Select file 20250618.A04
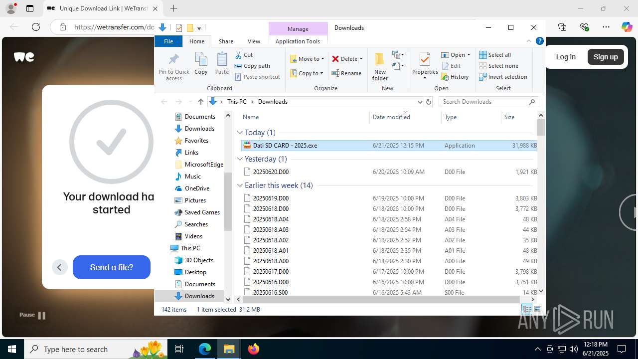638x359 pixels. pos(389,219)
